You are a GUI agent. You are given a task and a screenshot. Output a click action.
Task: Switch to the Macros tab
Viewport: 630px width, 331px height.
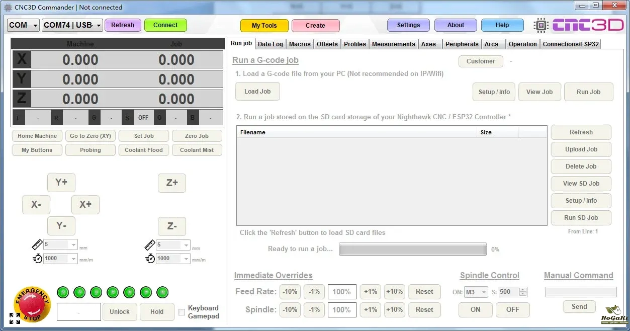pos(300,44)
